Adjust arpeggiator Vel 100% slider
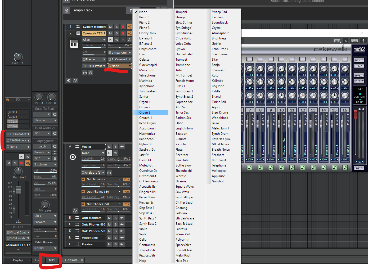Screen dimensions: 368x270 coord(45,171)
